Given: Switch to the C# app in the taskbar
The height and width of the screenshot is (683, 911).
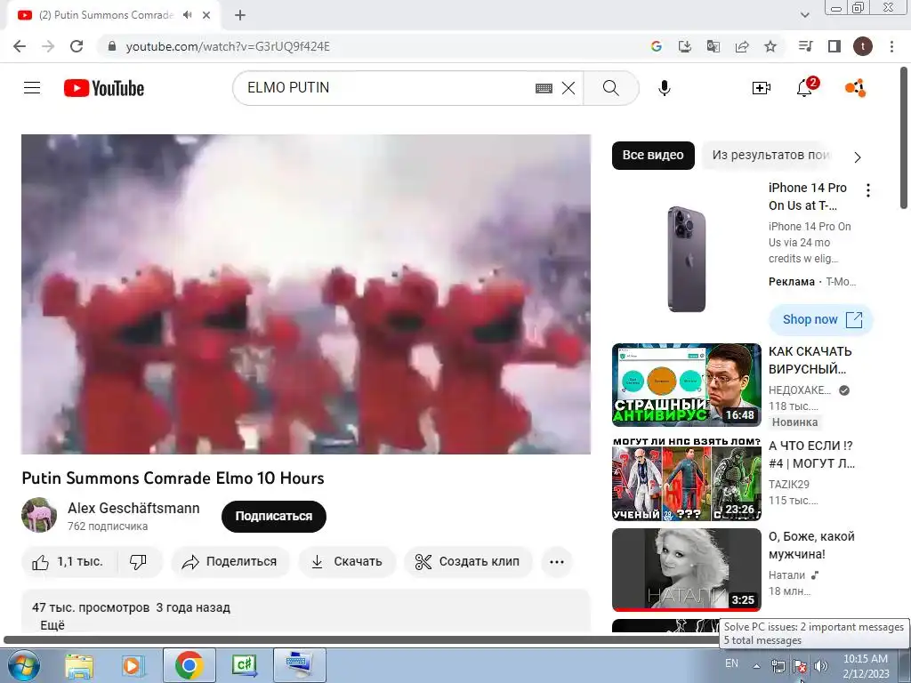Looking at the screenshot, I should (244, 665).
